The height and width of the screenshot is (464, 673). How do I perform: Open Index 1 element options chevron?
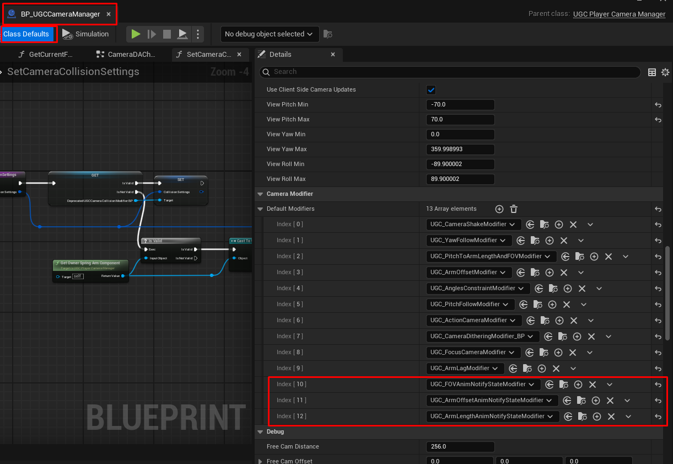(581, 241)
